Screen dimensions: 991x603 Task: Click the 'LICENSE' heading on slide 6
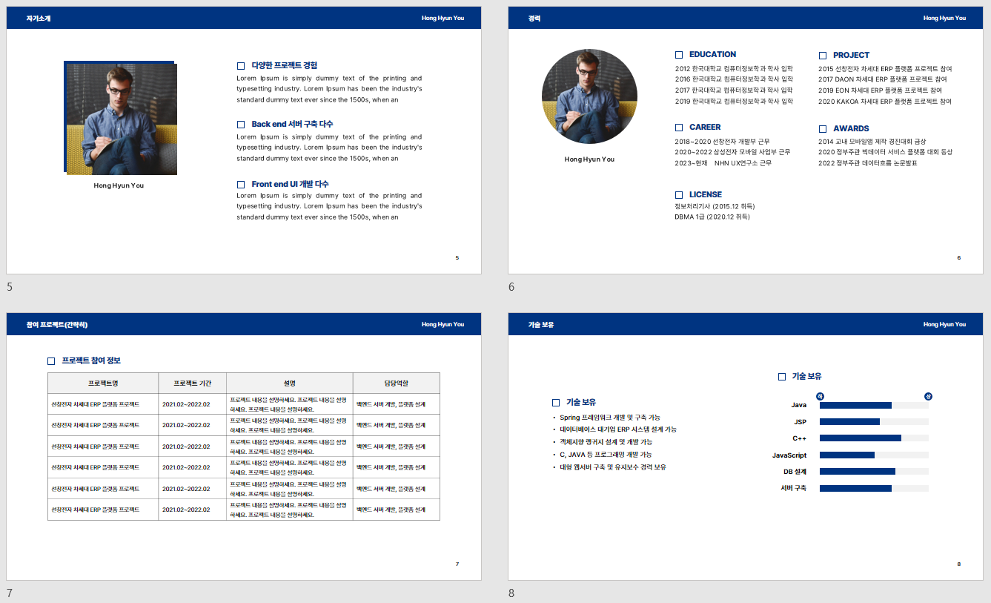[706, 194]
